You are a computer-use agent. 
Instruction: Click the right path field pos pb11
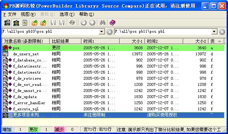click(163, 32)
